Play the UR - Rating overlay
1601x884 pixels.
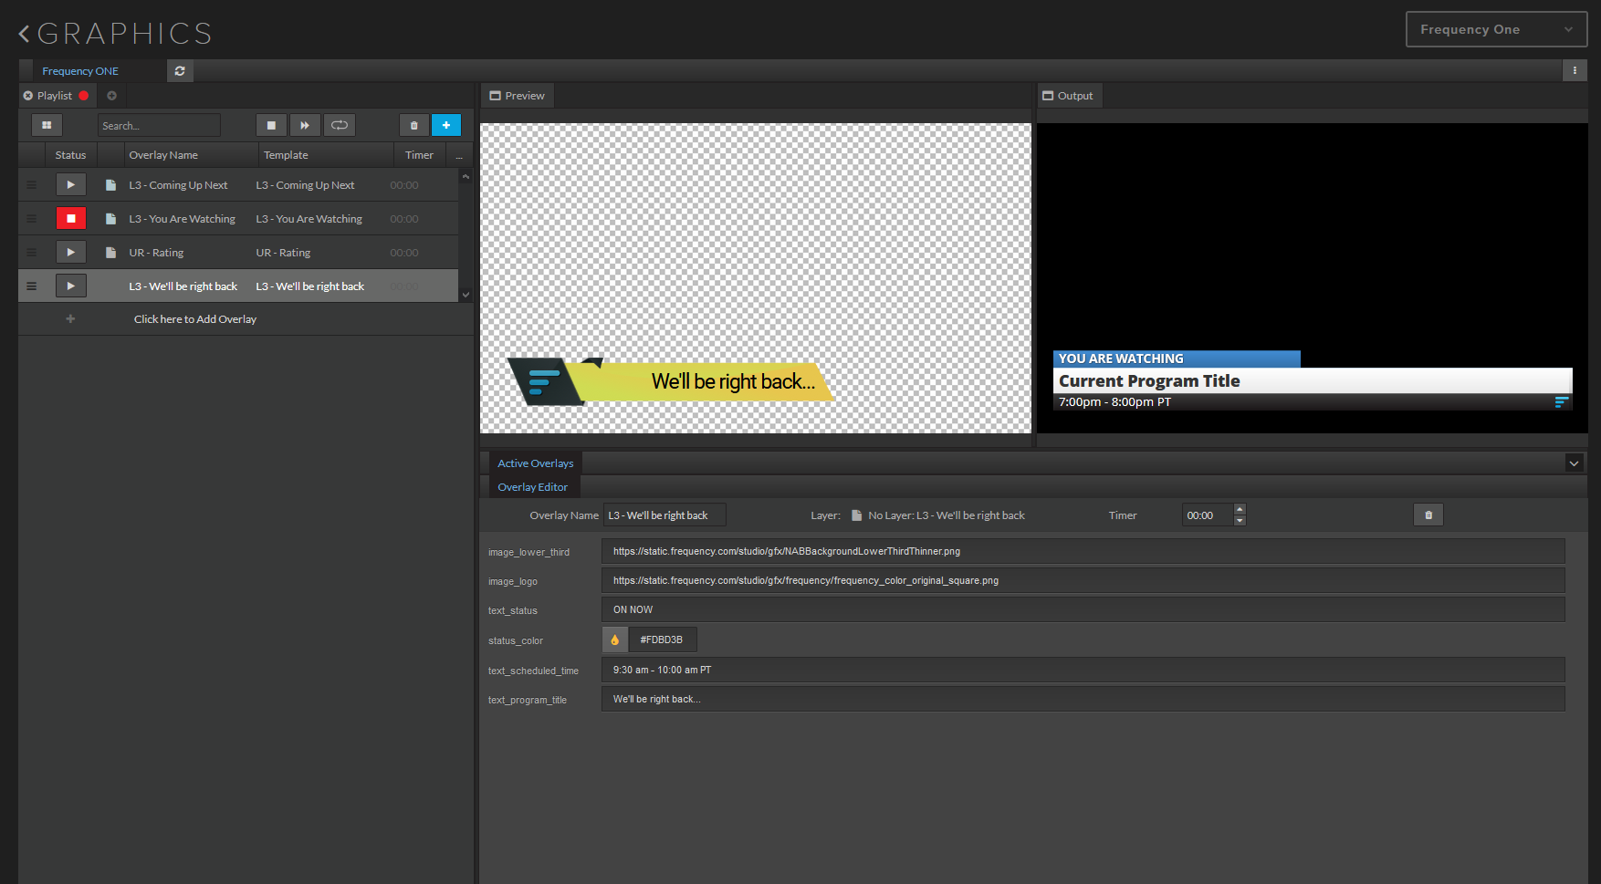70,253
